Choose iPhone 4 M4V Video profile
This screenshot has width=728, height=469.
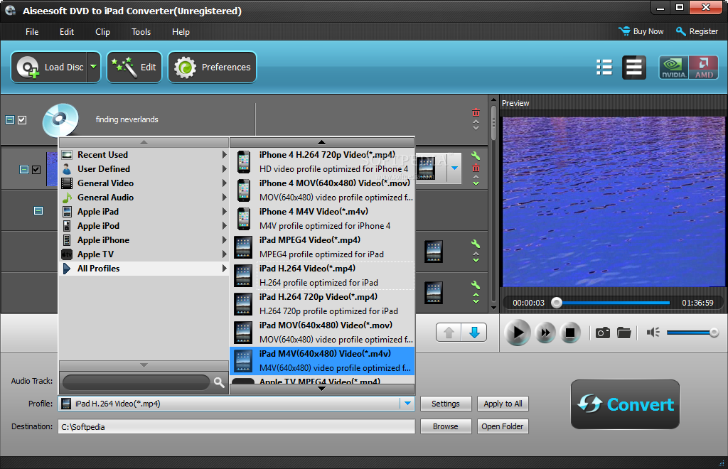(322, 218)
